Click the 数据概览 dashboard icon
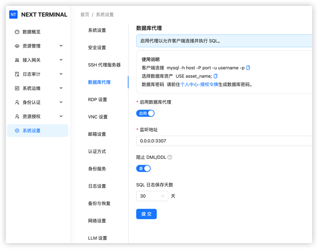The image size is (318, 249). (17, 32)
